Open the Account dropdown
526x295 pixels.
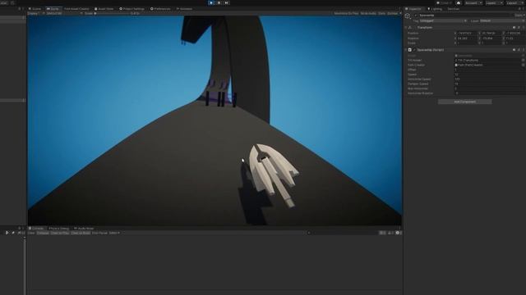click(x=473, y=3)
